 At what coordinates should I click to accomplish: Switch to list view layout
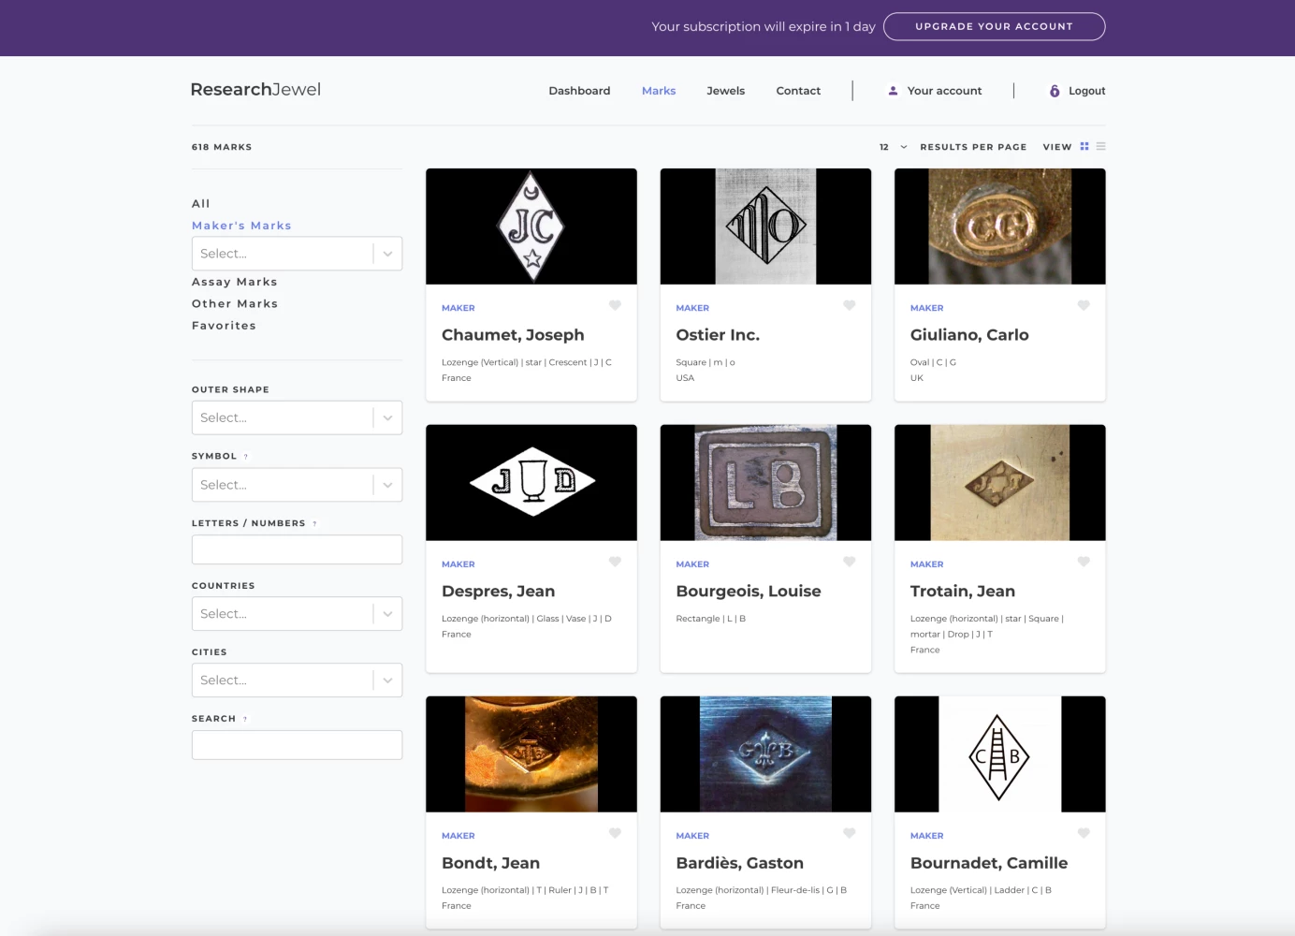[x=1101, y=147]
